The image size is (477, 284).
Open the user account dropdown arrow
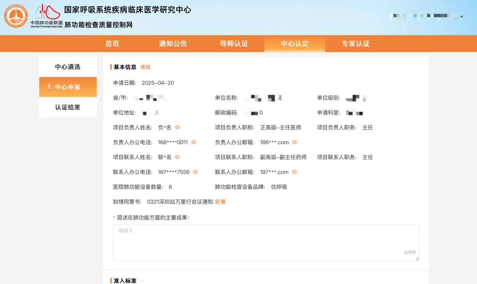462,17
